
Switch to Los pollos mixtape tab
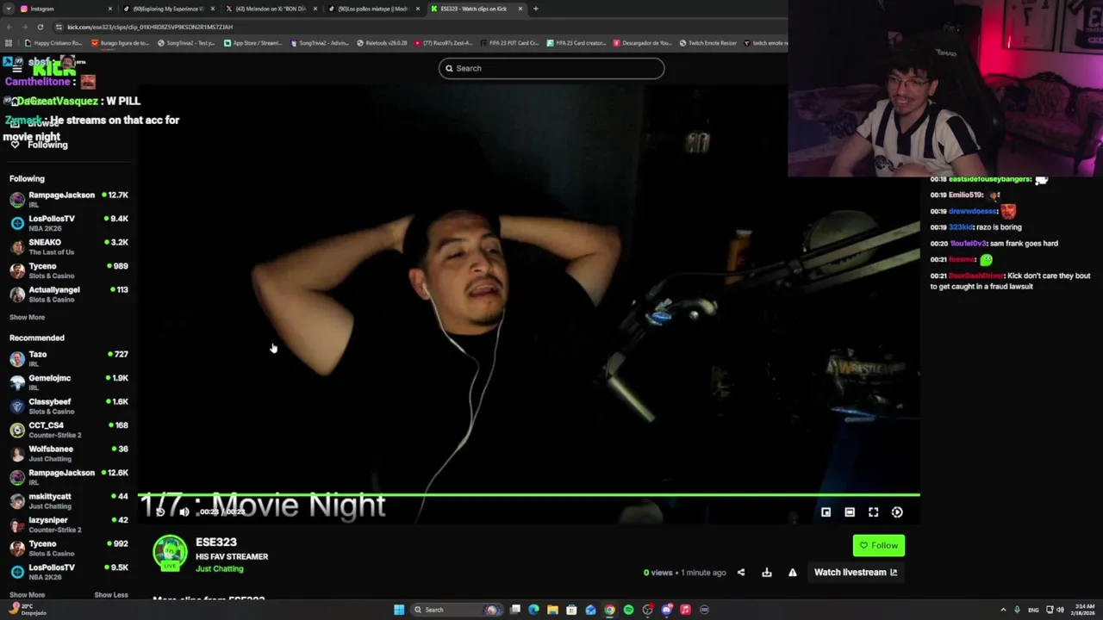373,9
